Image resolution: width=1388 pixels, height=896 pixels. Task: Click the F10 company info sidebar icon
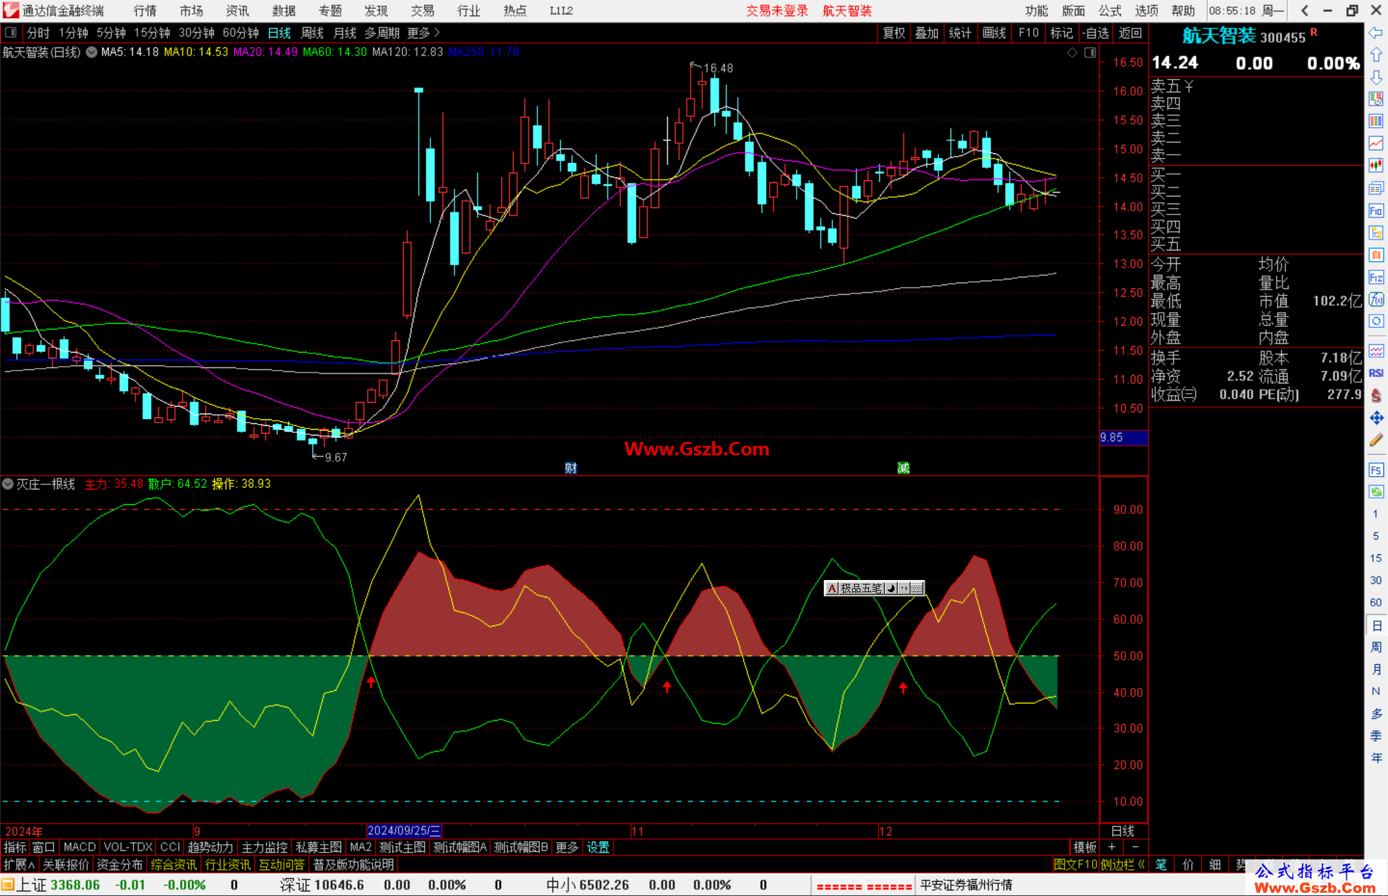click(1376, 211)
